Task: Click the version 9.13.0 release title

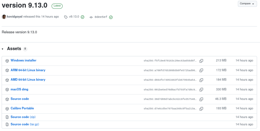Action: [25, 5]
